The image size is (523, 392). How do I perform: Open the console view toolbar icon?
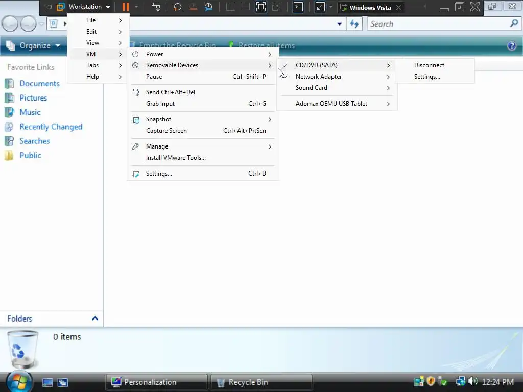pyautogui.click(x=298, y=7)
